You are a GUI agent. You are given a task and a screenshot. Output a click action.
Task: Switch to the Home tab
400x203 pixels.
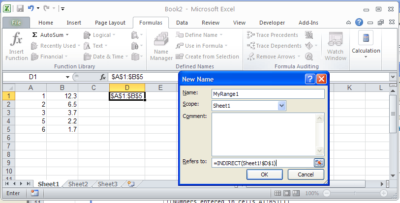click(x=46, y=23)
